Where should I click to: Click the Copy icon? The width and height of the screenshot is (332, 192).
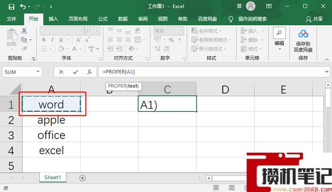pyautogui.click(x=24, y=40)
